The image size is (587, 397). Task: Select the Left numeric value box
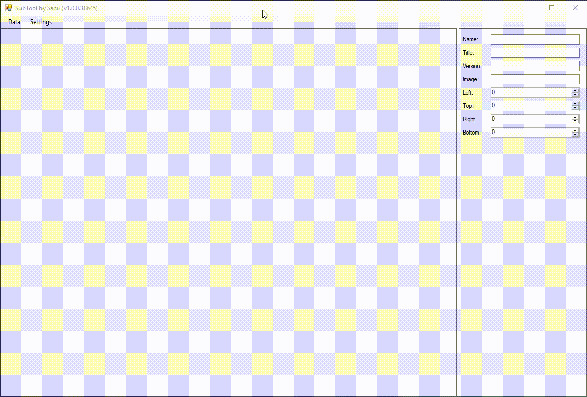click(531, 92)
